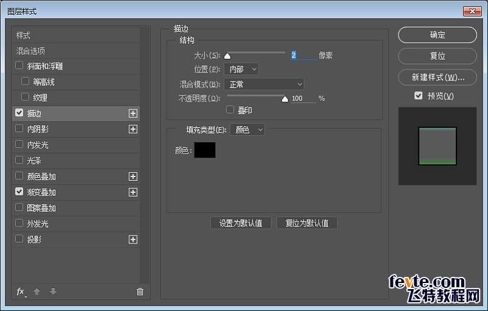Enable the 内发光 checkbox
The width and height of the screenshot is (488, 311).
(x=20, y=144)
